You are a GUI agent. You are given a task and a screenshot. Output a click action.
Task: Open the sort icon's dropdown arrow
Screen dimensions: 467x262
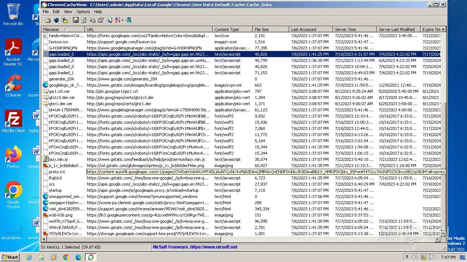pyautogui.click(x=122, y=20)
